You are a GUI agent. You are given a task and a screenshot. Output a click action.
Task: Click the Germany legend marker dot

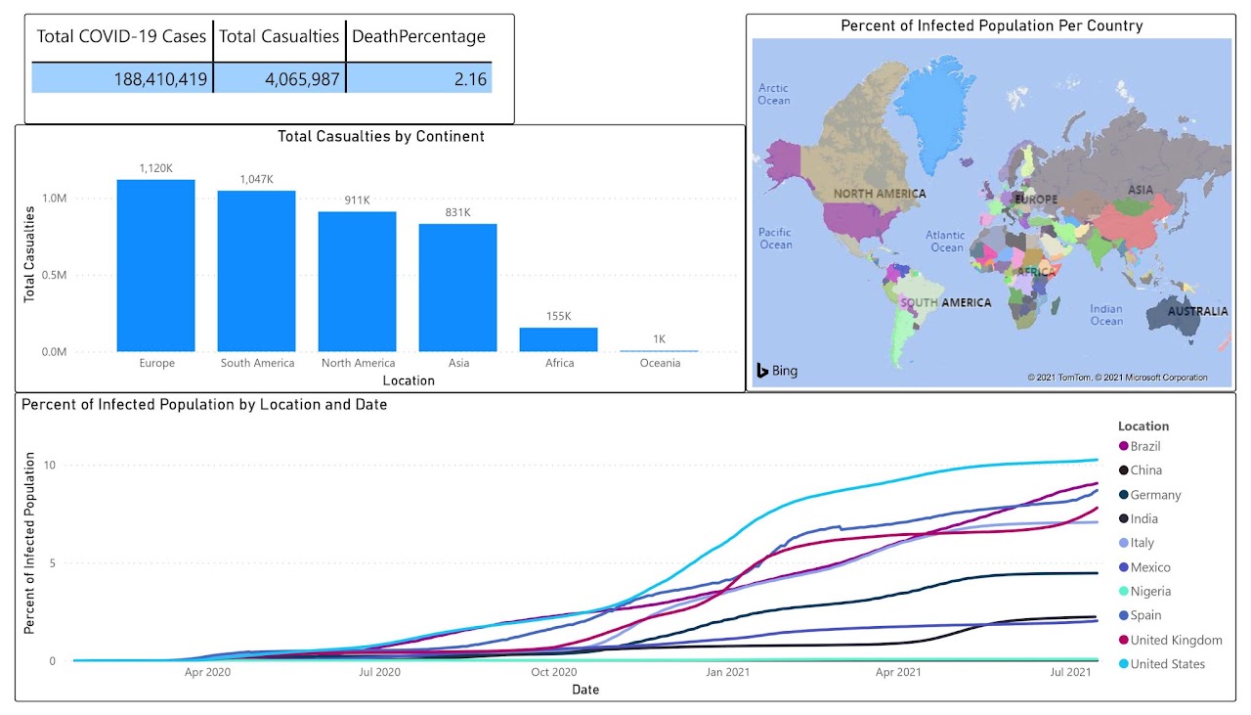click(x=1124, y=495)
